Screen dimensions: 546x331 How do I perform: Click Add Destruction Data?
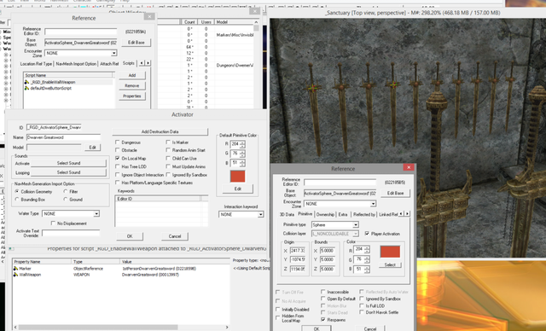coord(160,132)
